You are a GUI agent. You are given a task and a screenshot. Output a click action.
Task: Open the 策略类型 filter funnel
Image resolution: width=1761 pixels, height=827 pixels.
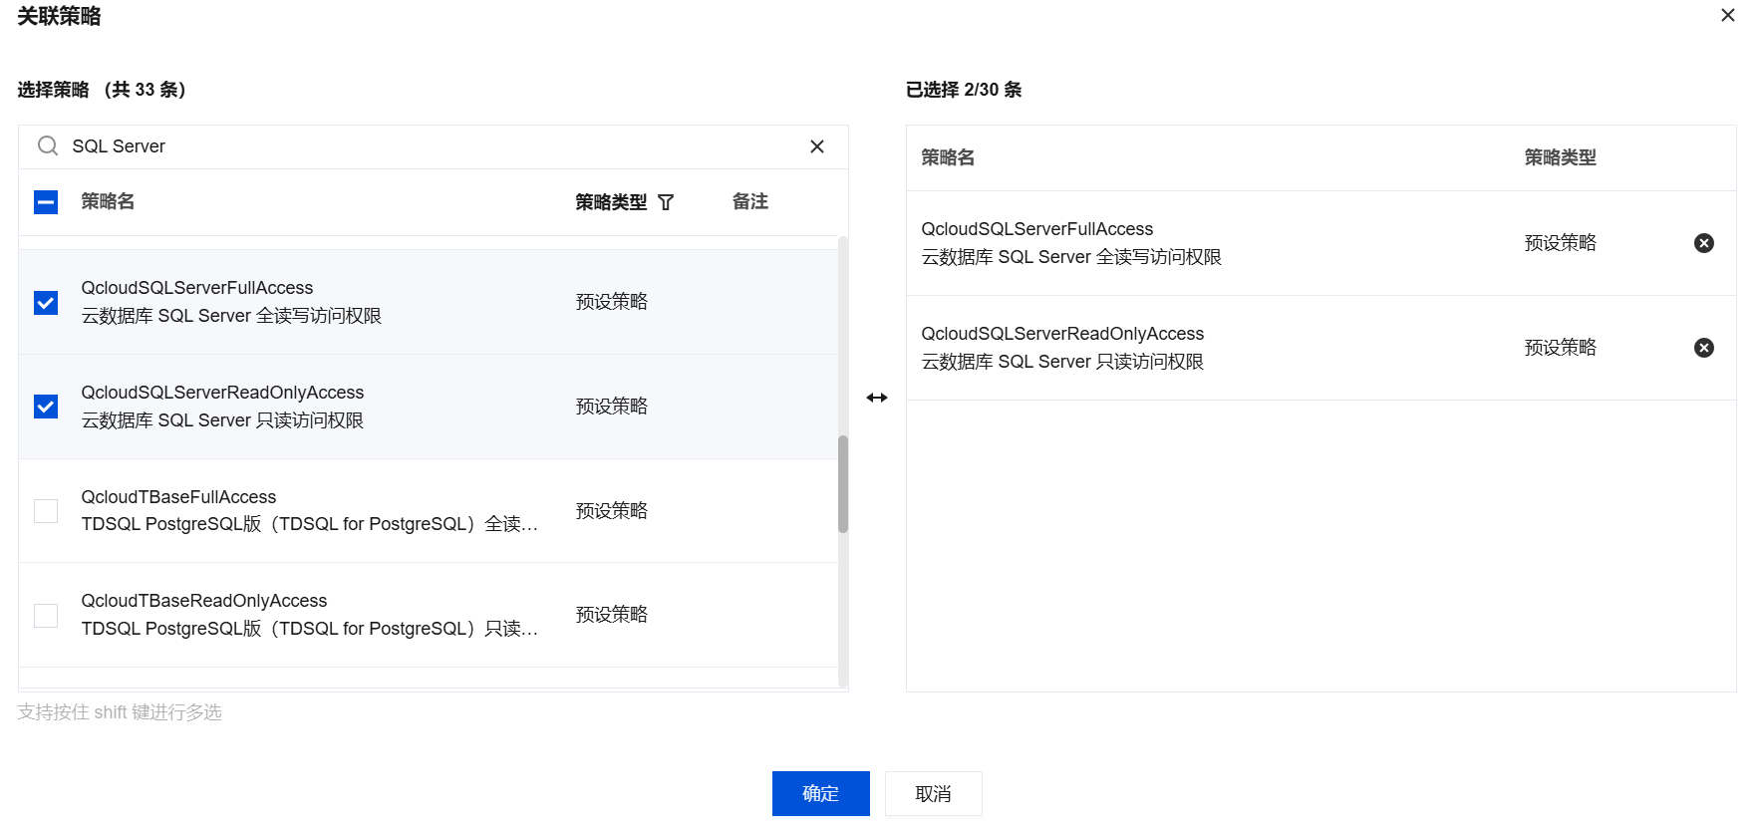pos(666,202)
